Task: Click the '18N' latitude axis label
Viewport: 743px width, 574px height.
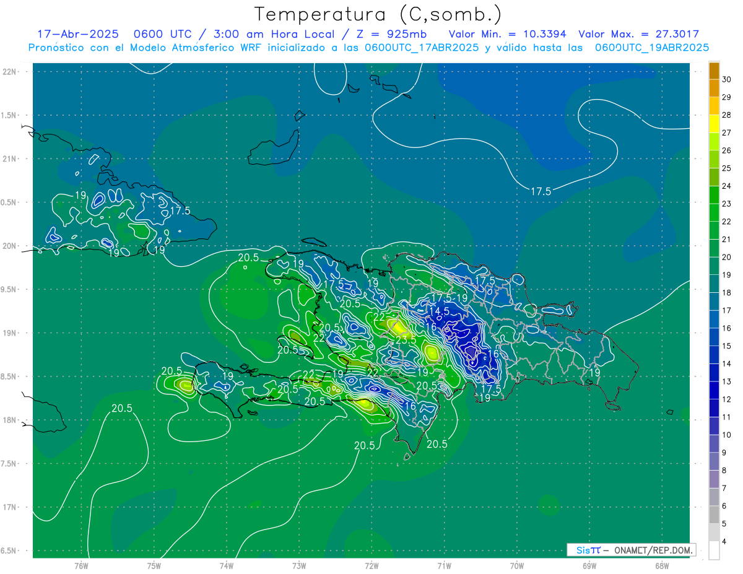Action: point(10,420)
